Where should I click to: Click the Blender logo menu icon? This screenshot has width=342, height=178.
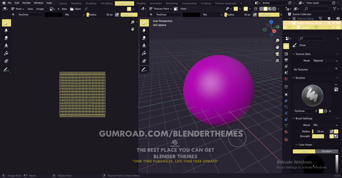(x=4, y=3)
